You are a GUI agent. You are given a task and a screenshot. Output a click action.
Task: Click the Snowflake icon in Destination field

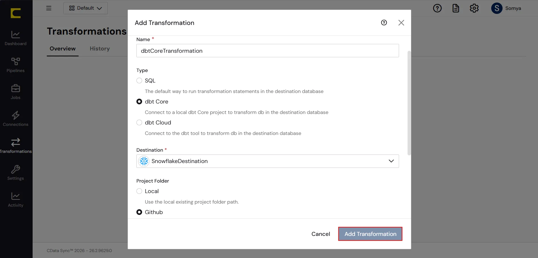tap(144, 161)
